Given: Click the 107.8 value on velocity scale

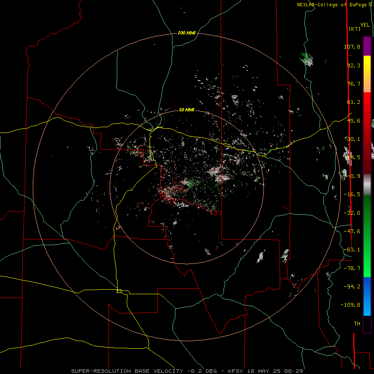Looking at the screenshot, I should [352, 47].
